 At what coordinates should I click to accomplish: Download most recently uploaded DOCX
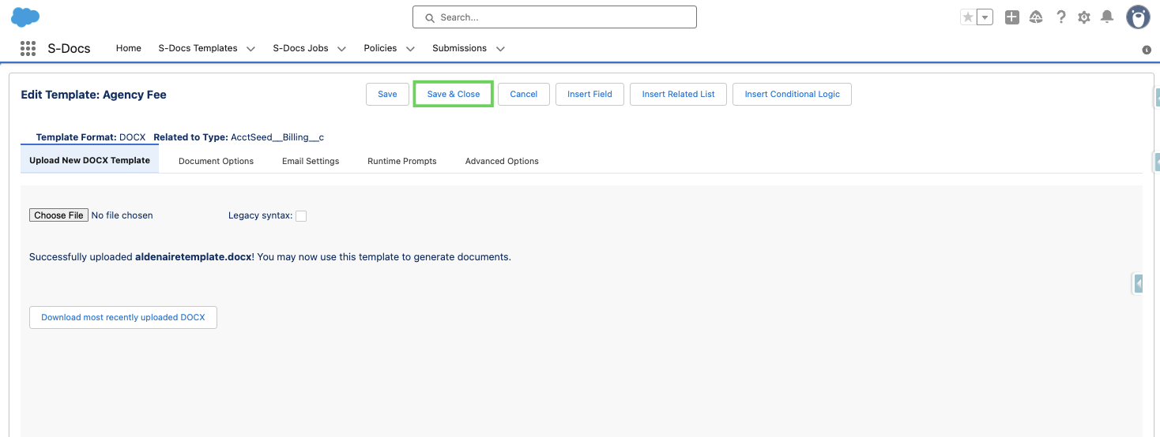click(x=123, y=317)
